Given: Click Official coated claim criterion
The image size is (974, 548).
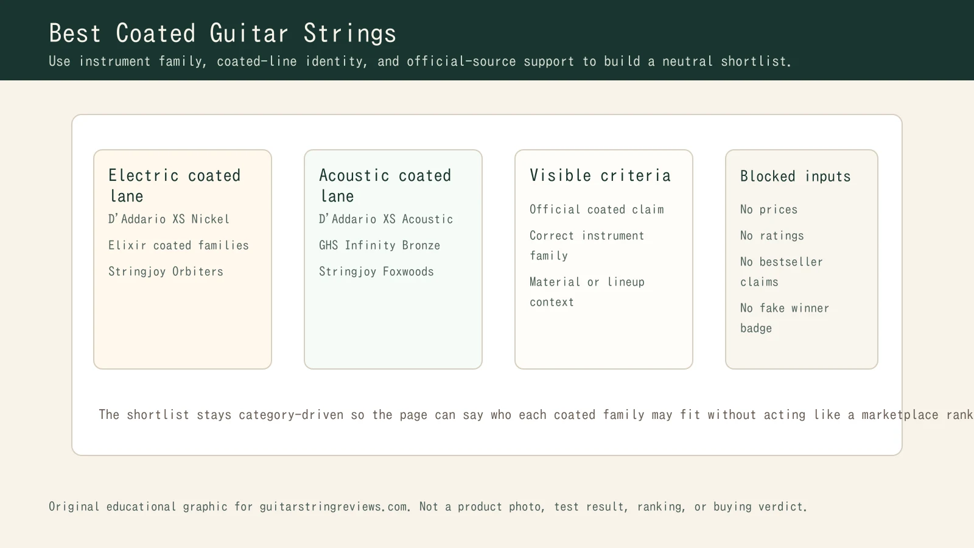Looking at the screenshot, I should click(597, 209).
